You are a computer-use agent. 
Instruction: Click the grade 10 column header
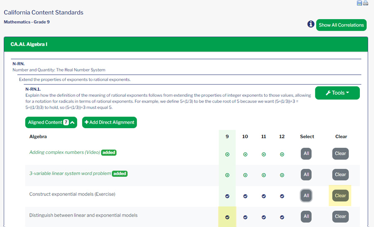(245, 137)
